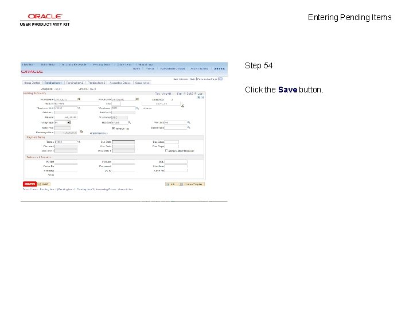The width and height of the screenshot is (413, 310).
Task: Open the As of Date calendar picker icon
Action: coord(137,99)
